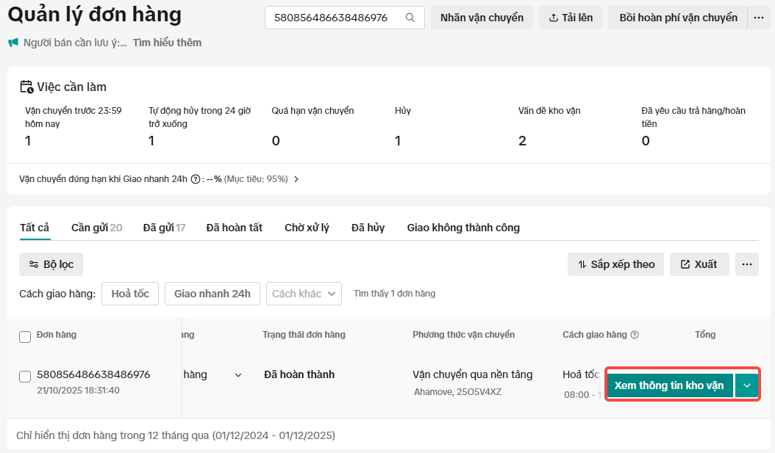The height and width of the screenshot is (453, 775).
Task: Expand dropdown arrow next to Xem thông tin kho vận
Action: (x=747, y=385)
